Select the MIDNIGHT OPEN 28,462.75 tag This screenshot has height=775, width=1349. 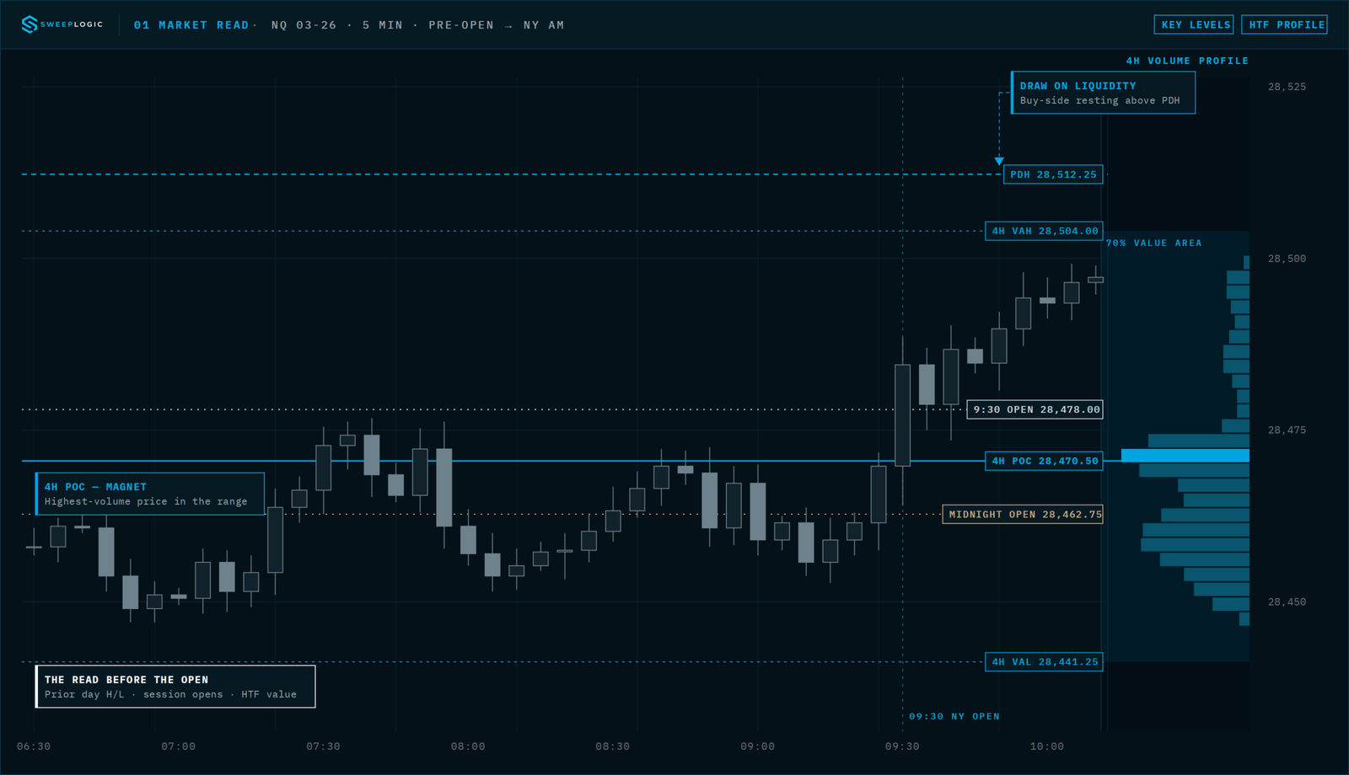click(1023, 514)
